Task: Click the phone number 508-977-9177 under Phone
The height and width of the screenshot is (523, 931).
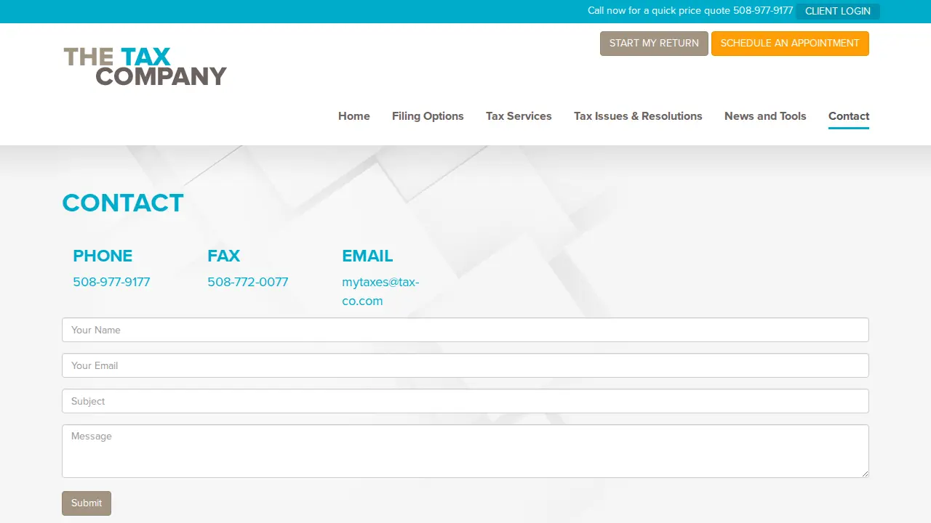Action: click(111, 282)
